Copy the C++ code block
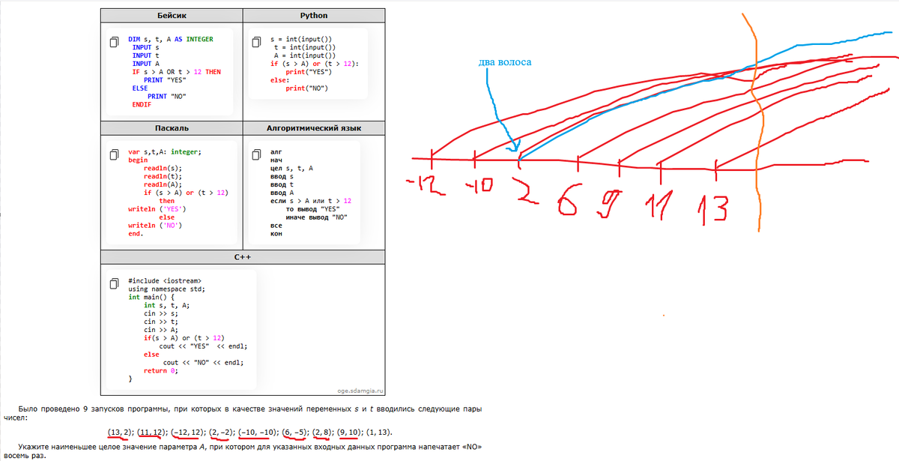 click(112, 283)
